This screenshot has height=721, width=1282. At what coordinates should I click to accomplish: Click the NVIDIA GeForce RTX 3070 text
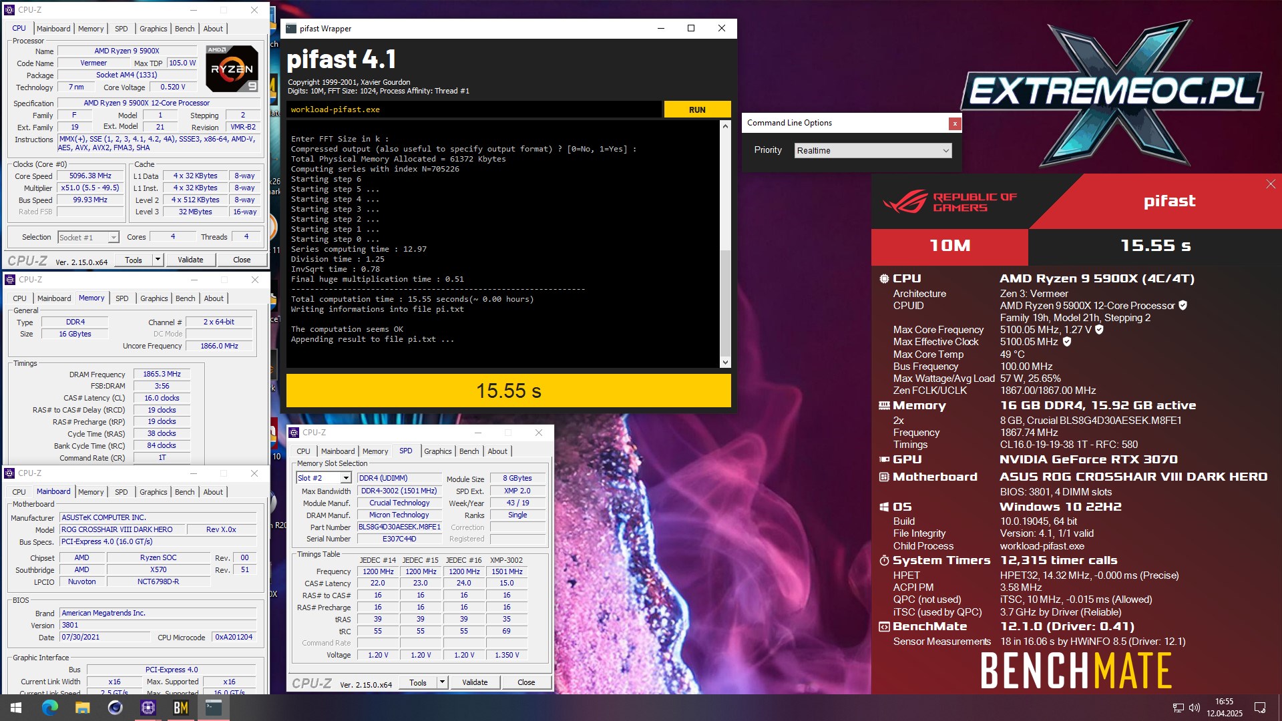coord(1088,459)
